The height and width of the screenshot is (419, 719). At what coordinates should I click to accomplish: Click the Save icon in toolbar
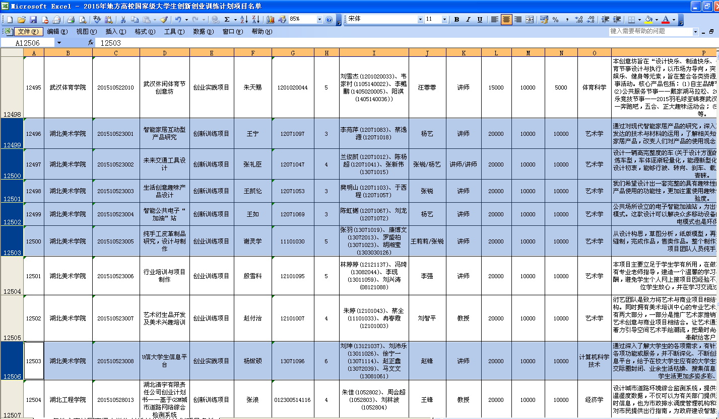pos(33,20)
